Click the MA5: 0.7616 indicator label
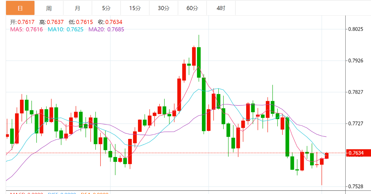Screen dimensions: 371x194 coord(26,29)
